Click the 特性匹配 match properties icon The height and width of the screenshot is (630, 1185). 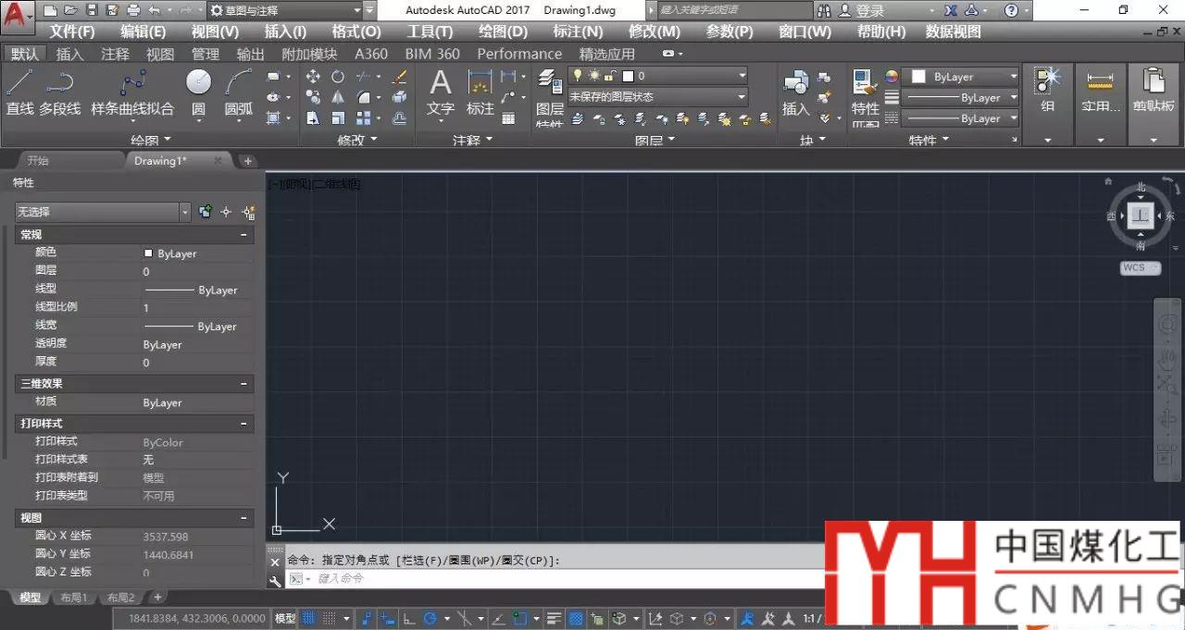(865, 93)
